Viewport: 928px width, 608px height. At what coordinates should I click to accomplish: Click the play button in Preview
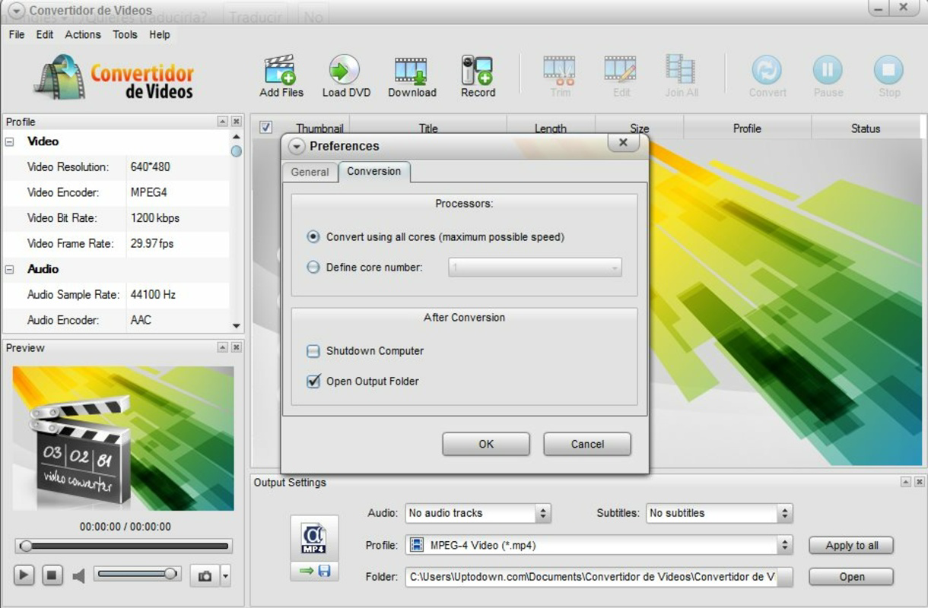pyautogui.click(x=24, y=575)
